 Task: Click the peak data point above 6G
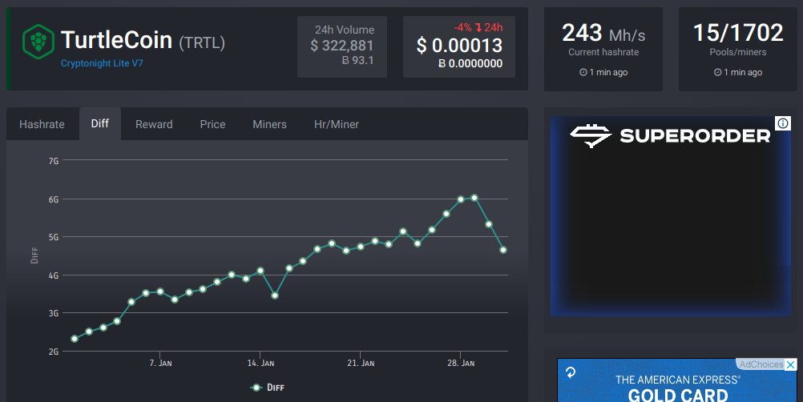pyautogui.click(x=474, y=198)
